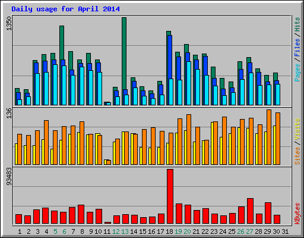Select green weekend day label '6'
This screenshot has height=238, width=304.
tap(64, 231)
